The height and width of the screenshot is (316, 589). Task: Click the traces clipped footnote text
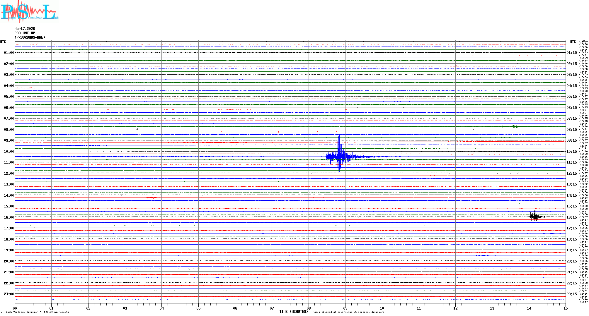[x=348, y=312]
